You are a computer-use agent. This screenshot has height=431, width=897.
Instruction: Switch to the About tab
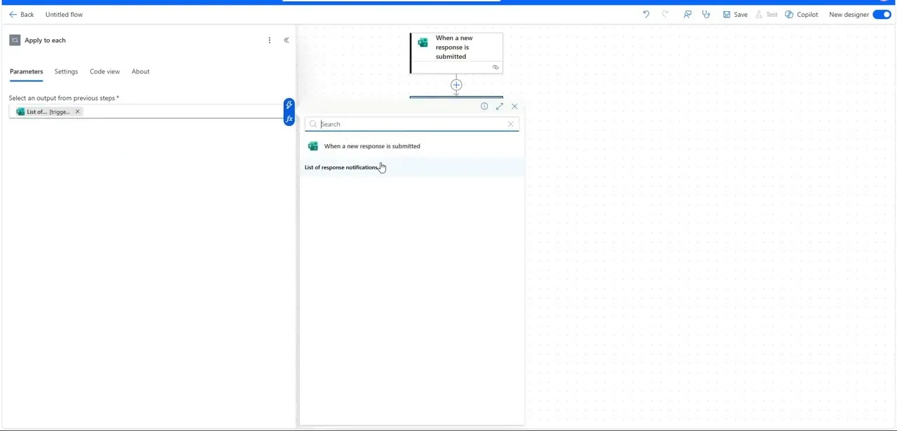140,71
